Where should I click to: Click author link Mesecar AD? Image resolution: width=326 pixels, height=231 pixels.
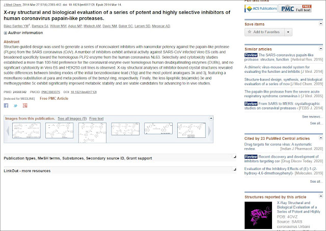click(161, 26)
